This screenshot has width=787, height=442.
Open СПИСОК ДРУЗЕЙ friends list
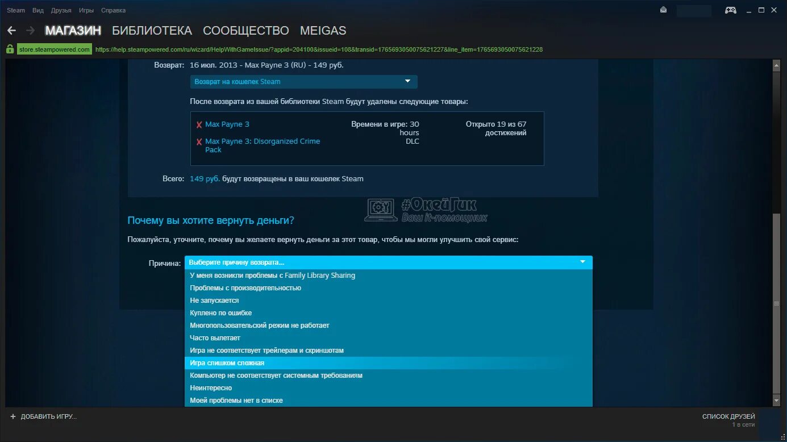click(x=728, y=416)
